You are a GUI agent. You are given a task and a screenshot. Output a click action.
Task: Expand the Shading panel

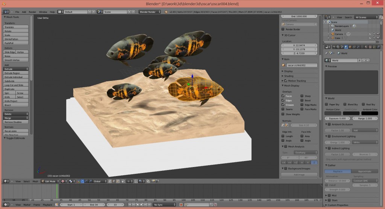pos(289,76)
